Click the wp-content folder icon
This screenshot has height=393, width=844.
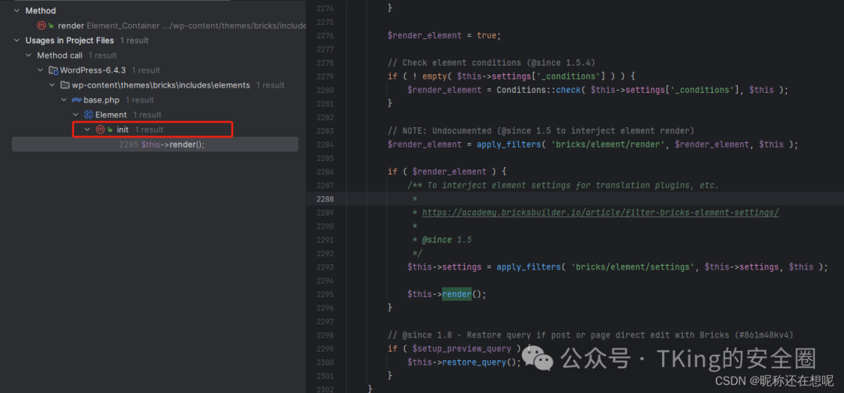point(65,85)
